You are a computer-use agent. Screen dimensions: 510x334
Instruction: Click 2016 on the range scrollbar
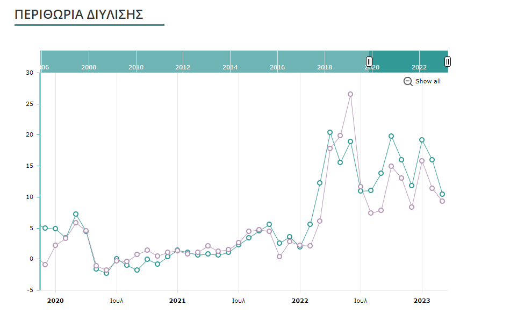pyautogui.click(x=277, y=67)
